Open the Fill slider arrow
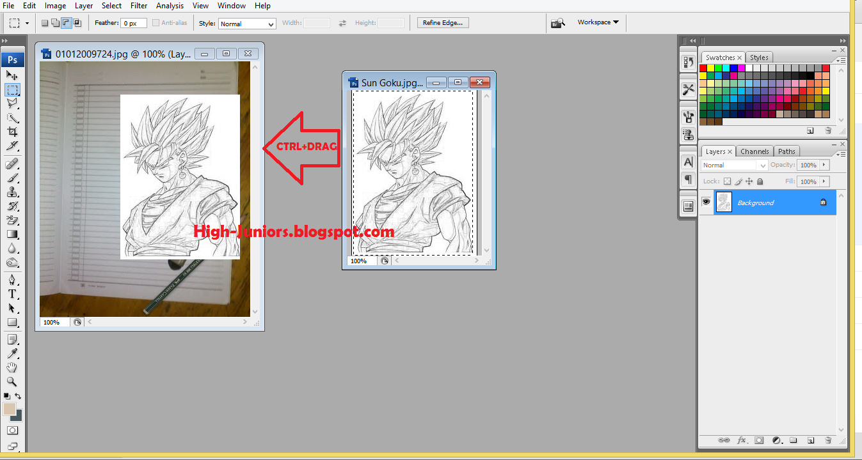The width and height of the screenshot is (862, 460). tap(824, 181)
